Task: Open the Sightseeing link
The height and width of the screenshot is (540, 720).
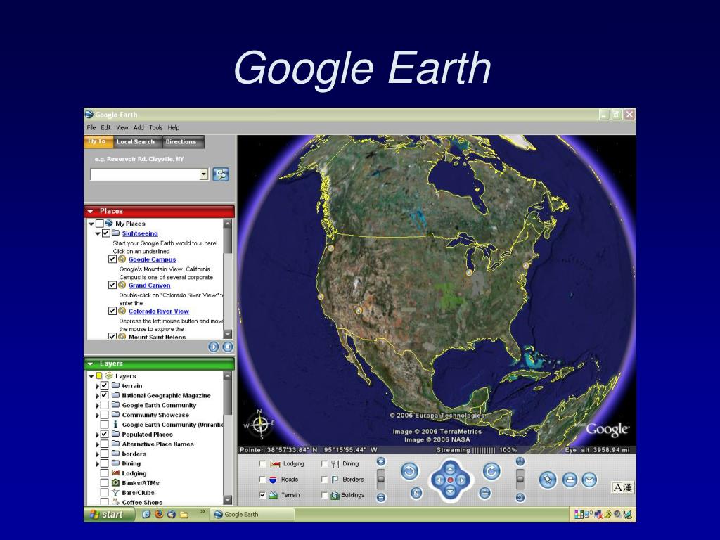Action: click(x=140, y=233)
